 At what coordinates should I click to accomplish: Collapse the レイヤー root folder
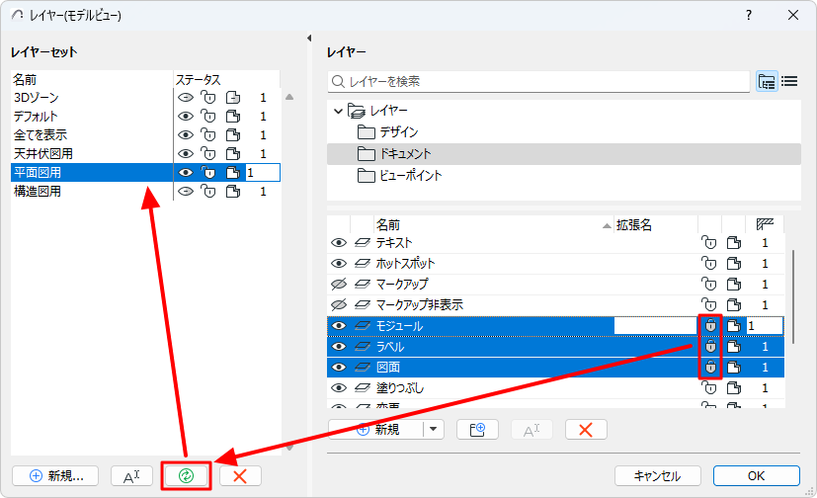[x=338, y=111]
